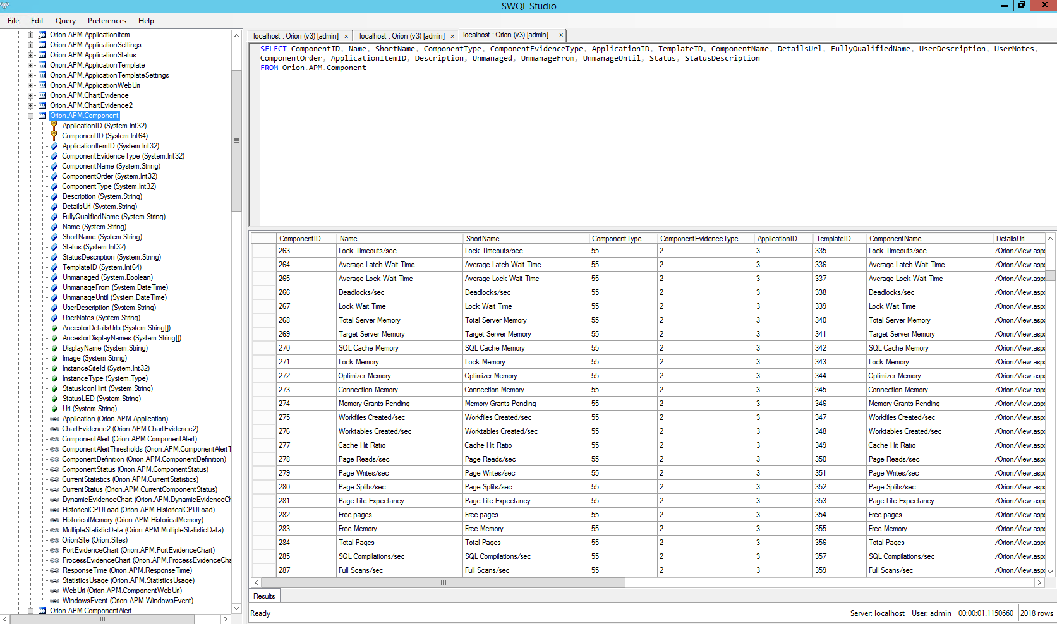1057x624 pixels.
Task: Click the green property icon beside AncestorDetailsUrls
Action: tap(54, 328)
